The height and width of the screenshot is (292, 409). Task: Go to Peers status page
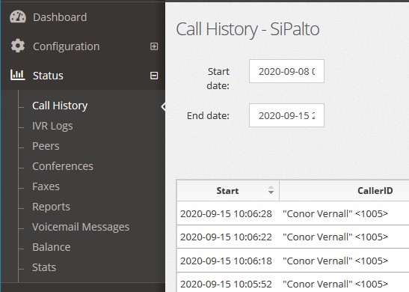46,146
